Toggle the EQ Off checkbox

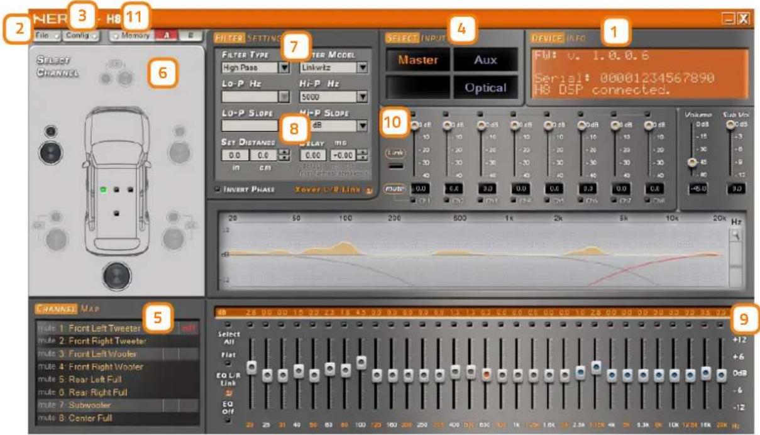tap(227, 420)
